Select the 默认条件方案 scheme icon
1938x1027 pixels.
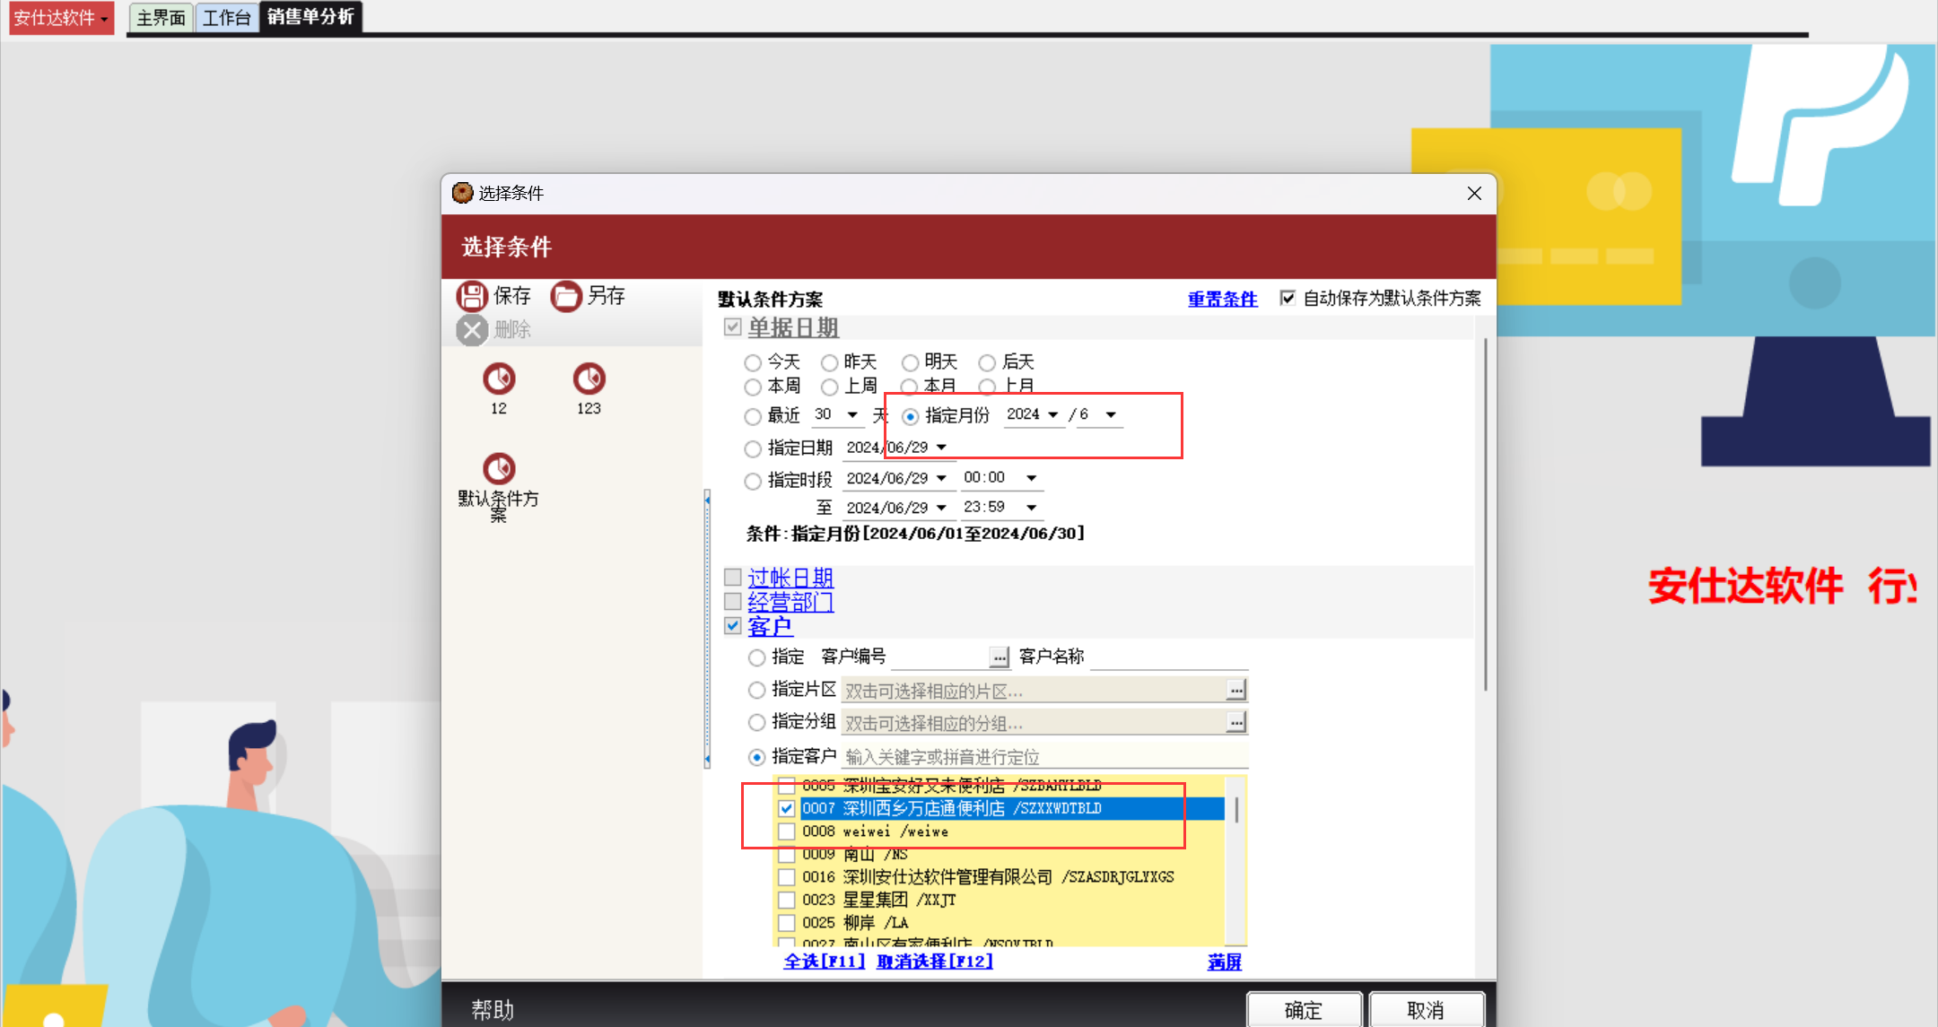499,469
